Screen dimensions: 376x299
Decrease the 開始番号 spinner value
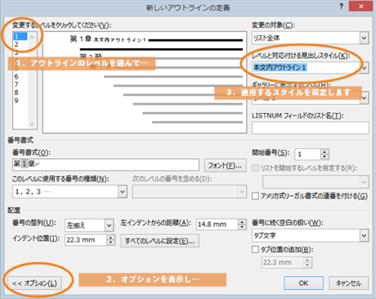(325, 157)
